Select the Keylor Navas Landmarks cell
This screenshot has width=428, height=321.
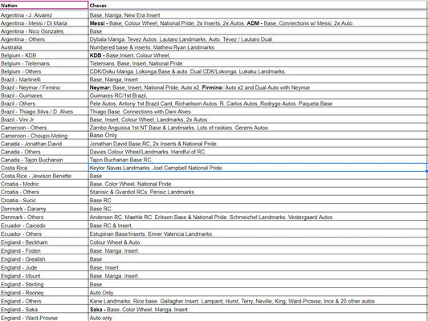pyautogui.click(x=258, y=168)
